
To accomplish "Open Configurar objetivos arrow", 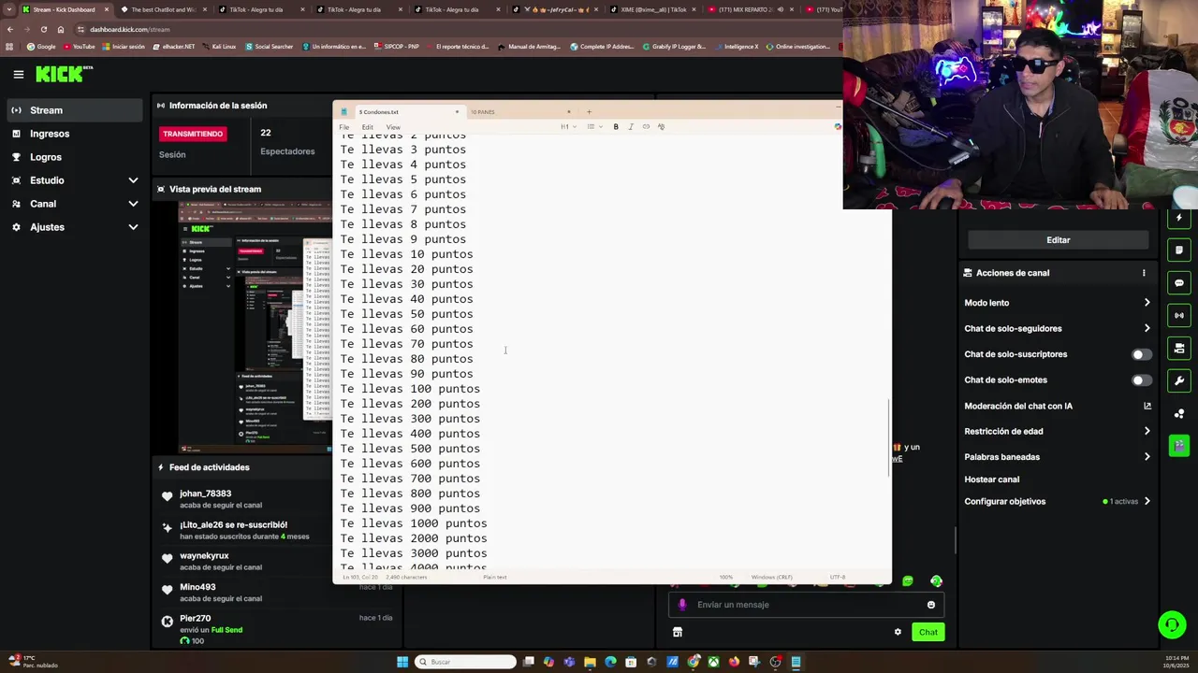I will tap(1147, 502).
